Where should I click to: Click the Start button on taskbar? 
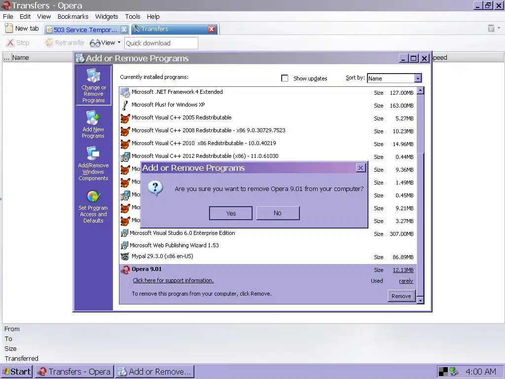17,372
